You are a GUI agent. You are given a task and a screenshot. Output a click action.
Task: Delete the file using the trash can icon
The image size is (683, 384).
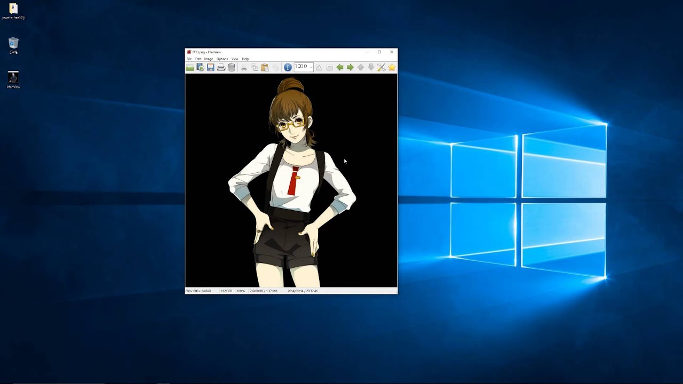(x=232, y=67)
